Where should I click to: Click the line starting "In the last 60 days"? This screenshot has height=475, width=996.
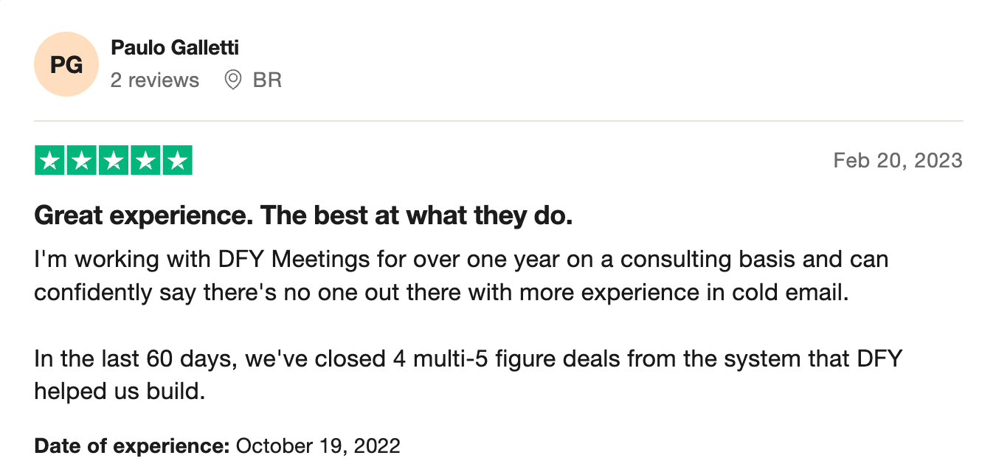(x=468, y=359)
